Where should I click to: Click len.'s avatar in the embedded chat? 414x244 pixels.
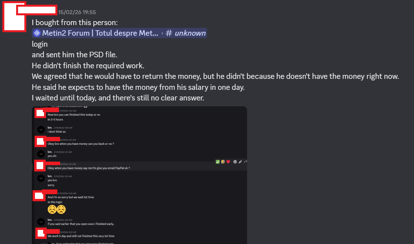point(41,129)
